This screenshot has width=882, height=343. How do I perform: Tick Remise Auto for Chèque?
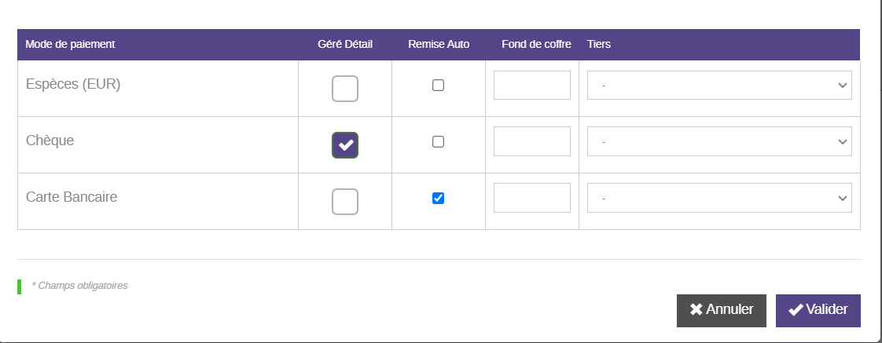pos(439,142)
